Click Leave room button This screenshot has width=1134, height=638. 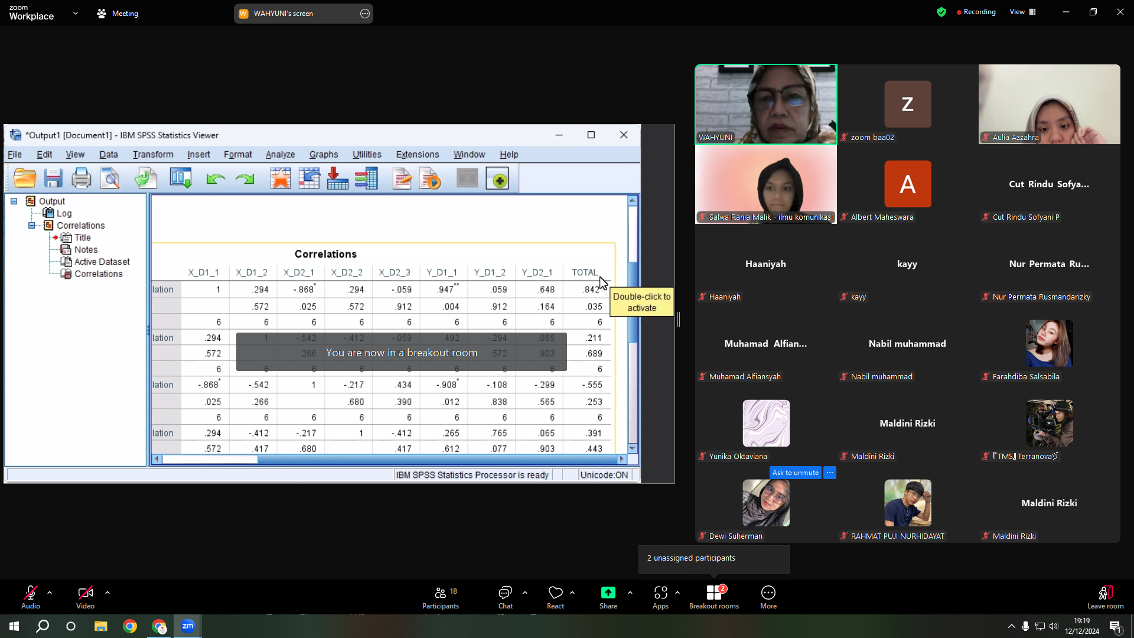tap(1106, 597)
